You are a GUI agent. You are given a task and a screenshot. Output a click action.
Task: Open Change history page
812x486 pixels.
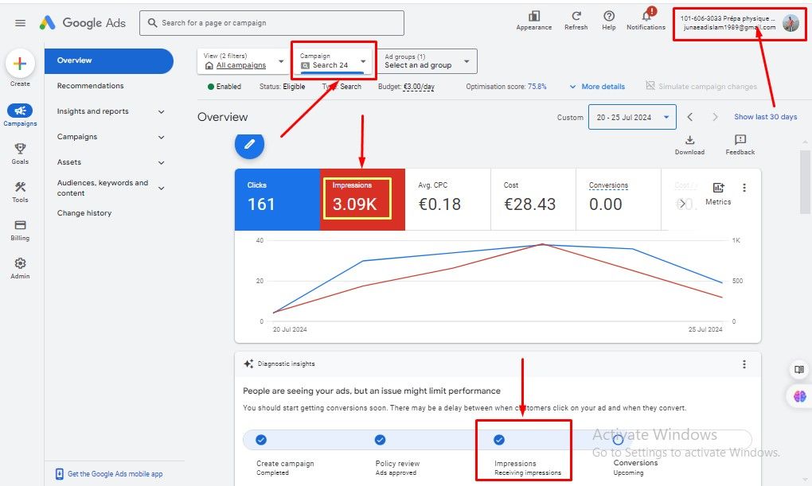[x=84, y=213]
